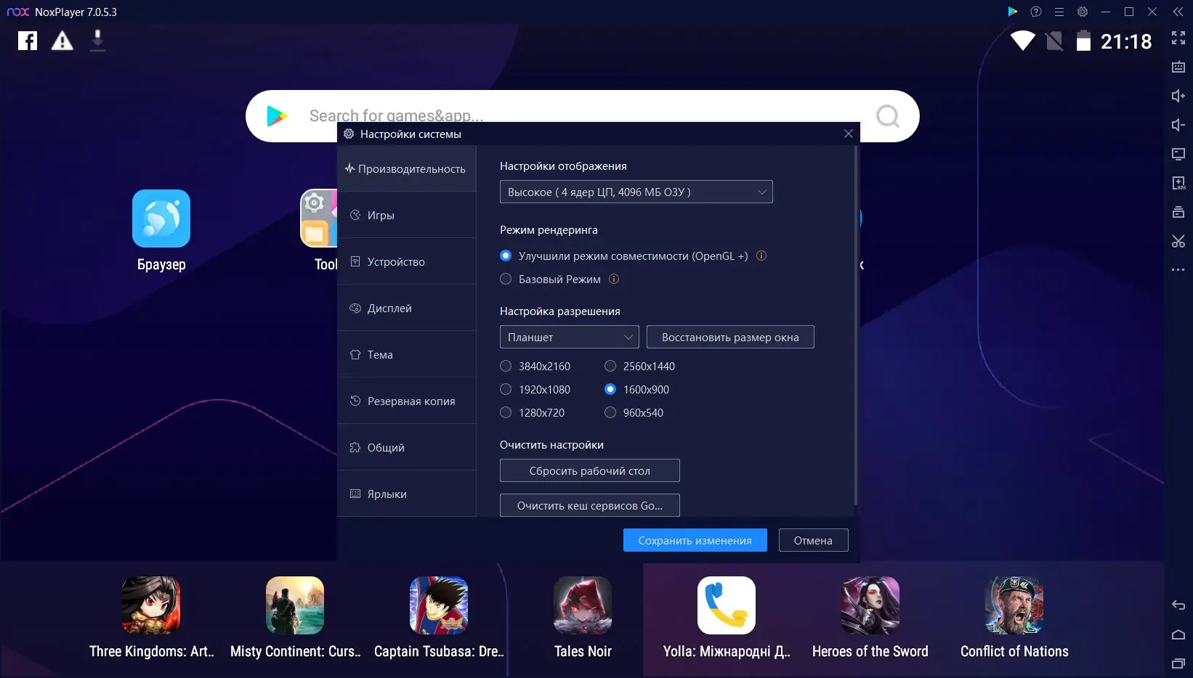Viewport: 1193px width, 678px height.
Task: Open the NoxPlayer settings gear in title bar
Action: click(x=1083, y=12)
